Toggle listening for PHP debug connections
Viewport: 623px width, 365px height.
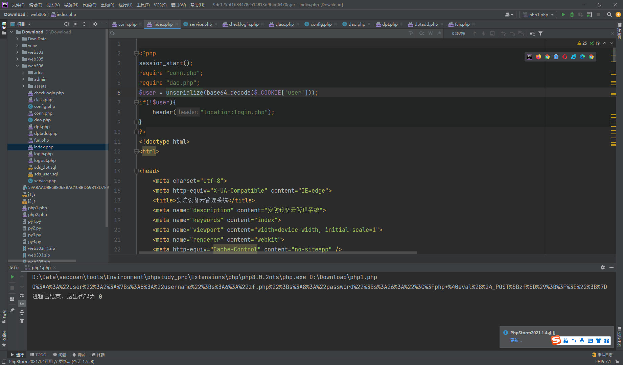click(x=590, y=15)
